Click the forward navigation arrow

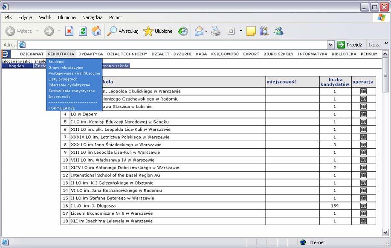(x=49, y=31)
